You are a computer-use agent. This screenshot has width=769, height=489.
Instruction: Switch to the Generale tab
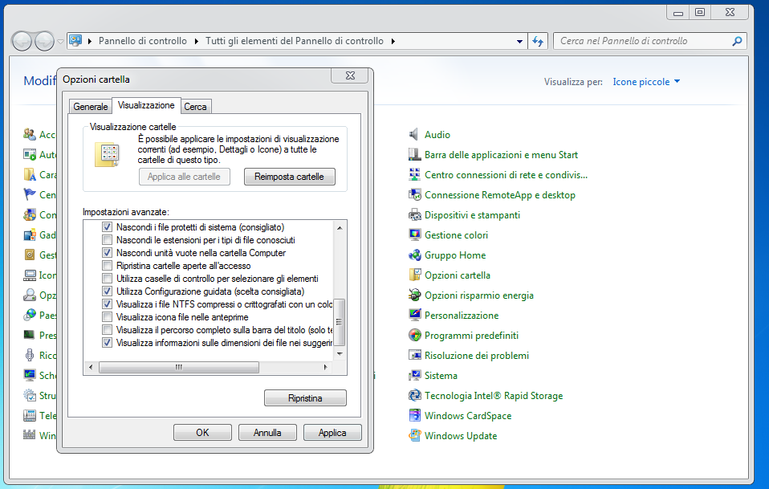tap(90, 107)
